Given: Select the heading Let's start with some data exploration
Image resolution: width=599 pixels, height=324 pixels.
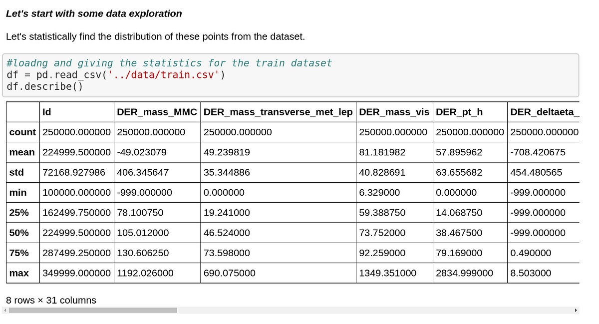Looking at the screenshot, I should (93, 13).
